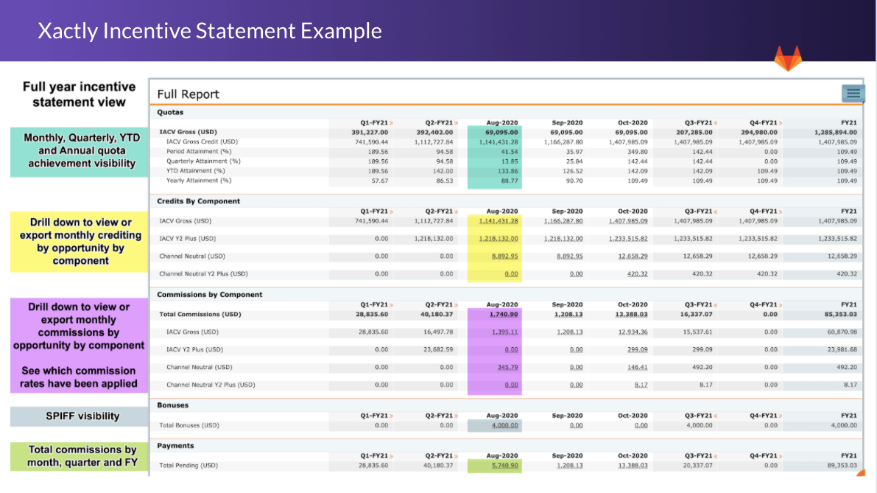View Aug-2020 Channel Neutral commission 345.79
This screenshot has height=493, width=877.
506,367
